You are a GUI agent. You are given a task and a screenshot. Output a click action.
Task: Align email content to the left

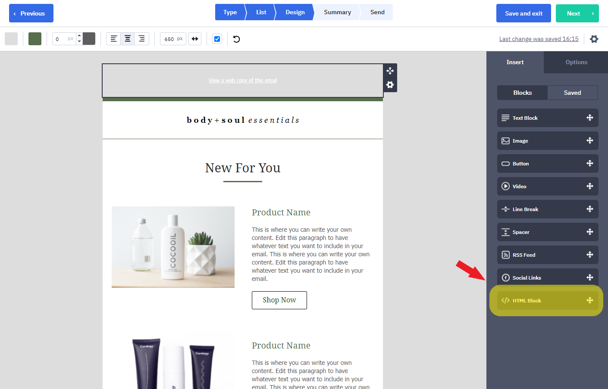pos(113,39)
